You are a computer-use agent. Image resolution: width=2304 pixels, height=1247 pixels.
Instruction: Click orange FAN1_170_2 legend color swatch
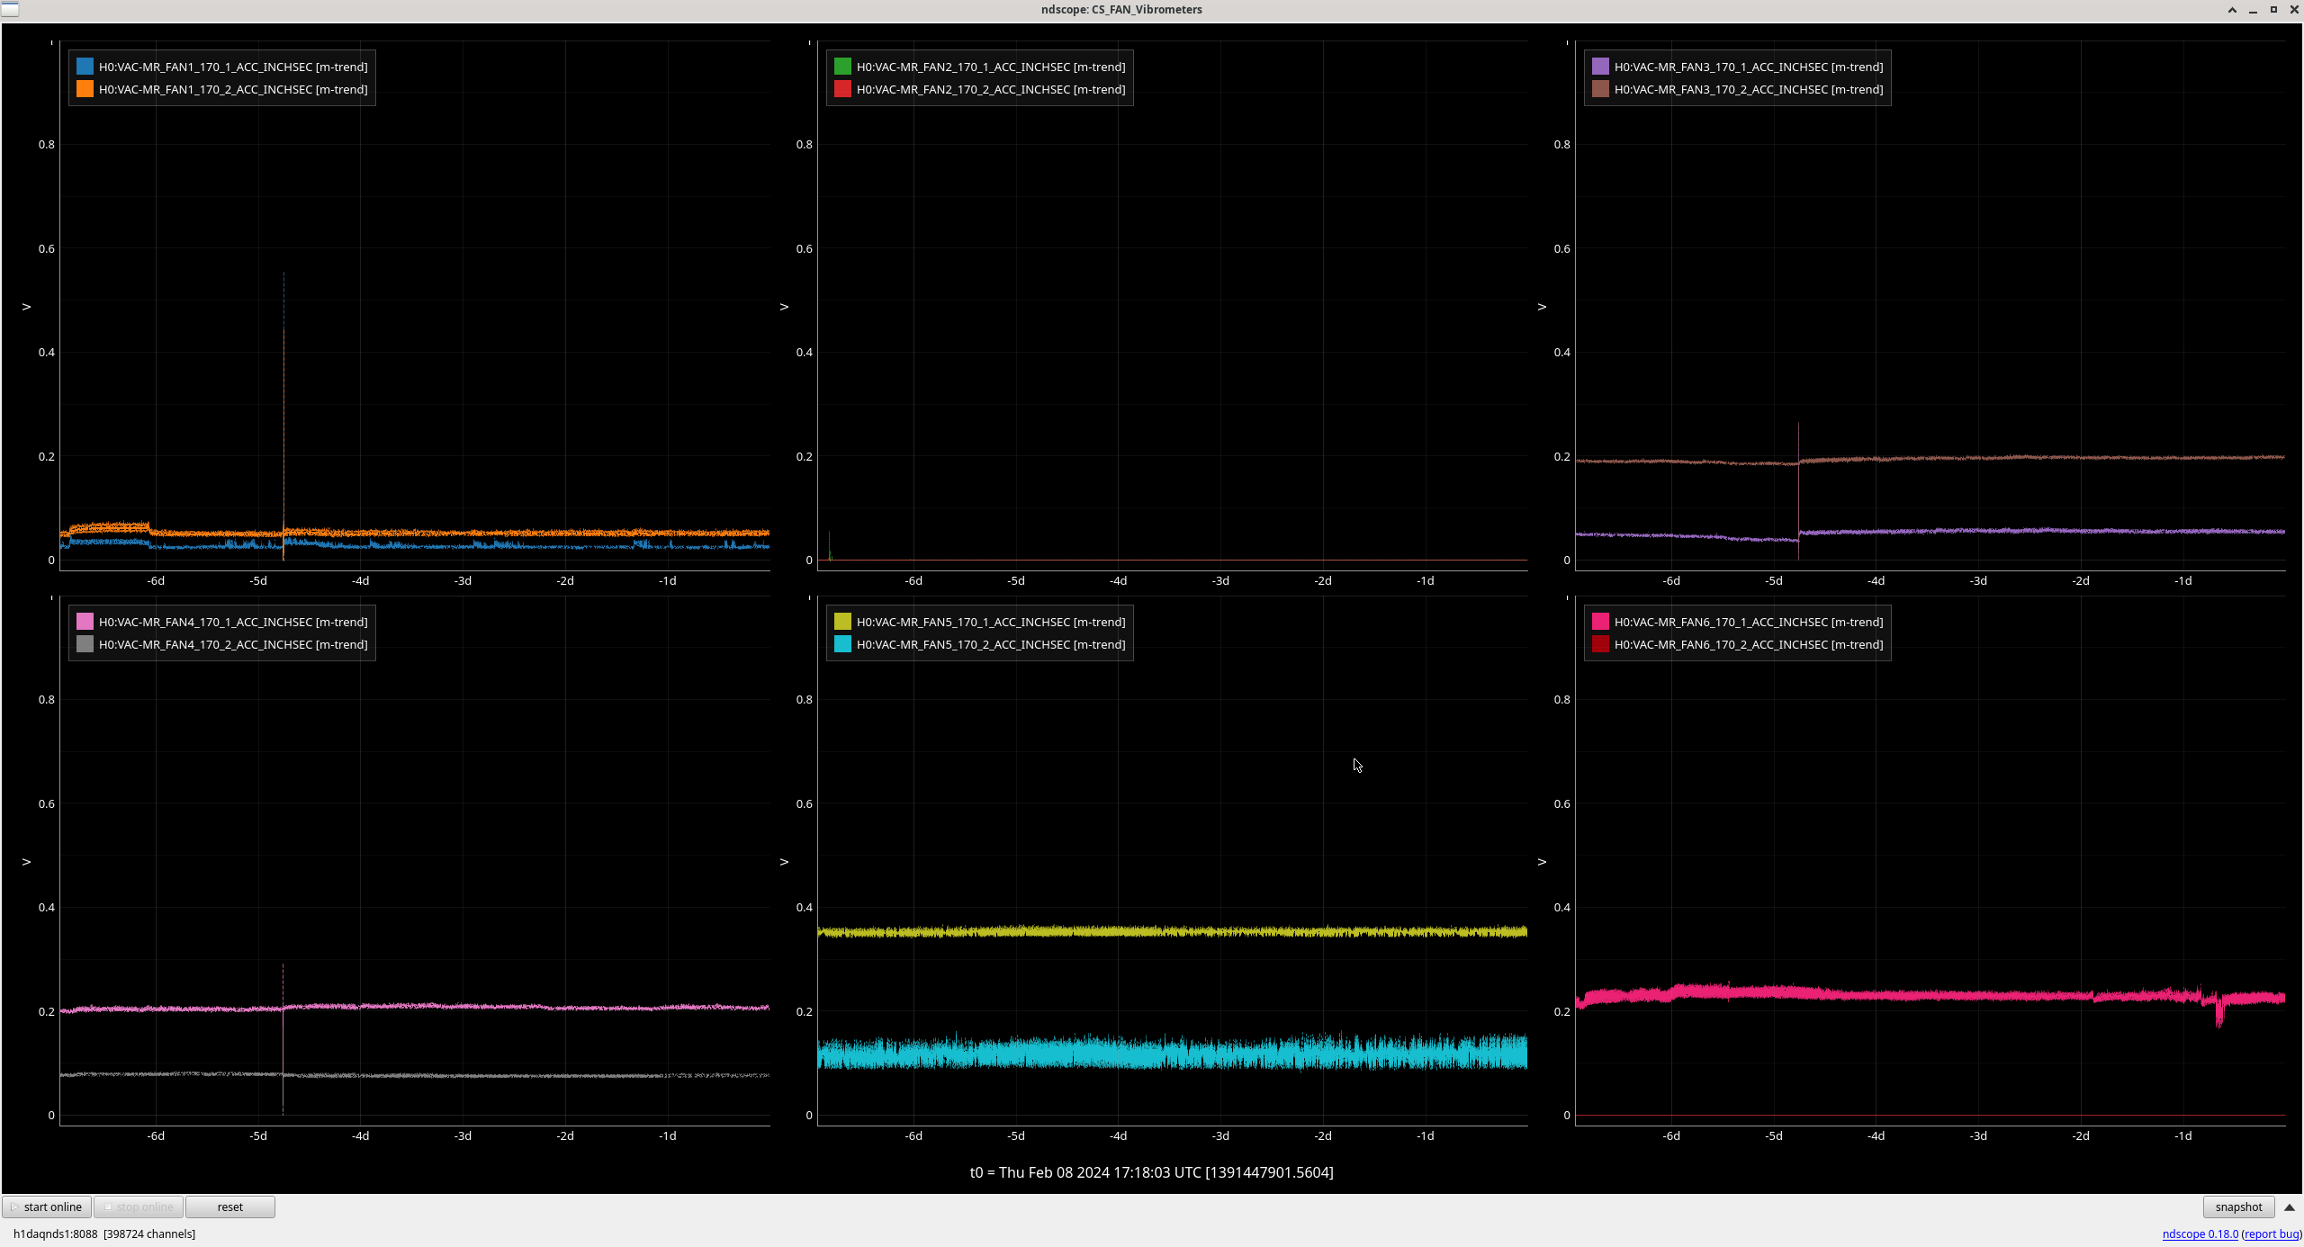pyautogui.click(x=85, y=89)
